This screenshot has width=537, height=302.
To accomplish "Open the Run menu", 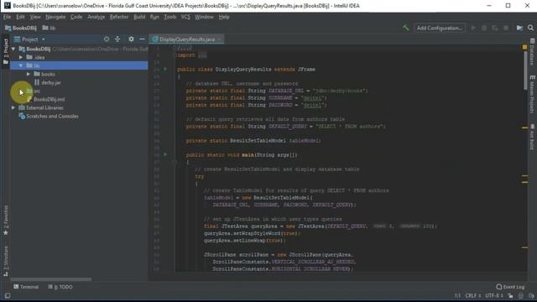I will click(154, 17).
